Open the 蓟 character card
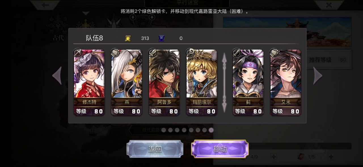Viewport: 363px width, 167px height. [248, 82]
